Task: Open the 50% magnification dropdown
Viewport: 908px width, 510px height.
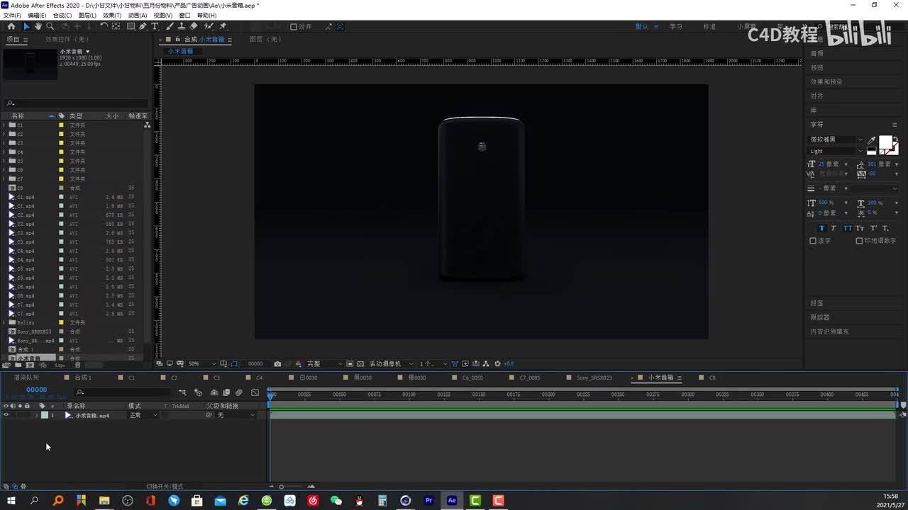Action: point(202,363)
